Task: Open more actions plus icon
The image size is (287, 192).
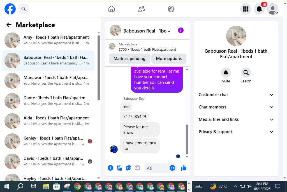Action: 110,168
